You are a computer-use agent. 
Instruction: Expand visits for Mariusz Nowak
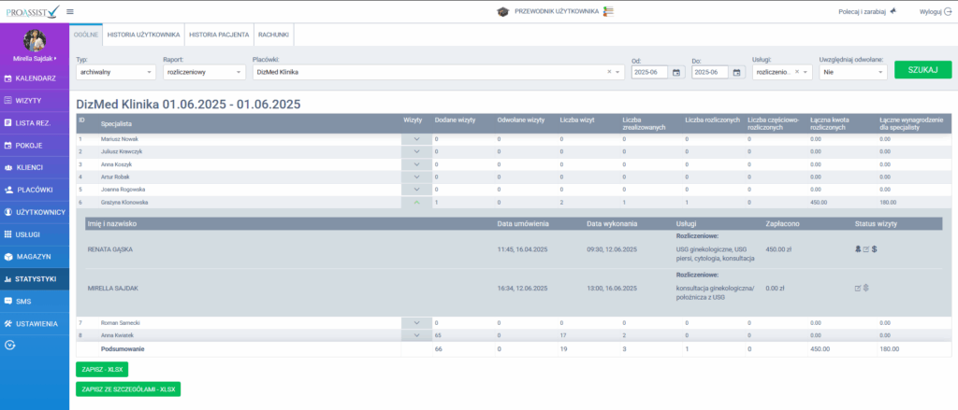pyautogui.click(x=416, y=138)
